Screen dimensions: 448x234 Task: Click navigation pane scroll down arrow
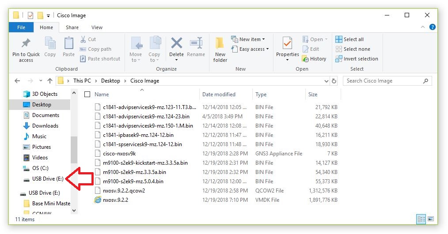point(74,211)
